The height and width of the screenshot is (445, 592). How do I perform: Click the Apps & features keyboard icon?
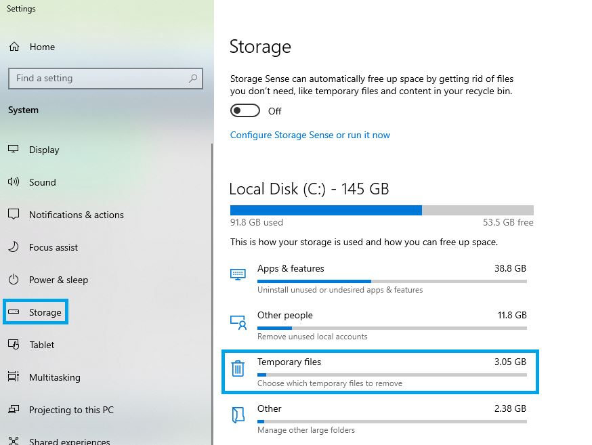pos(238,274)
